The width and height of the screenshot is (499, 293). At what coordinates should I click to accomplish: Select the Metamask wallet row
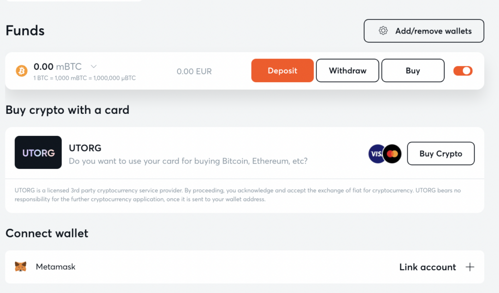pos(245,267)
